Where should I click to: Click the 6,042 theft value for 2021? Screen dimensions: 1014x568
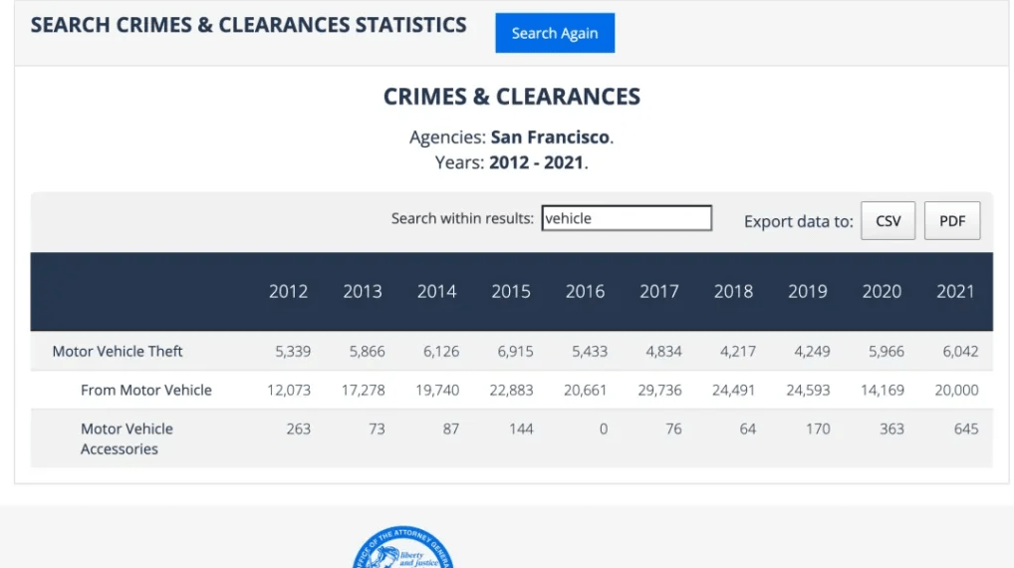tap(960, 352)
